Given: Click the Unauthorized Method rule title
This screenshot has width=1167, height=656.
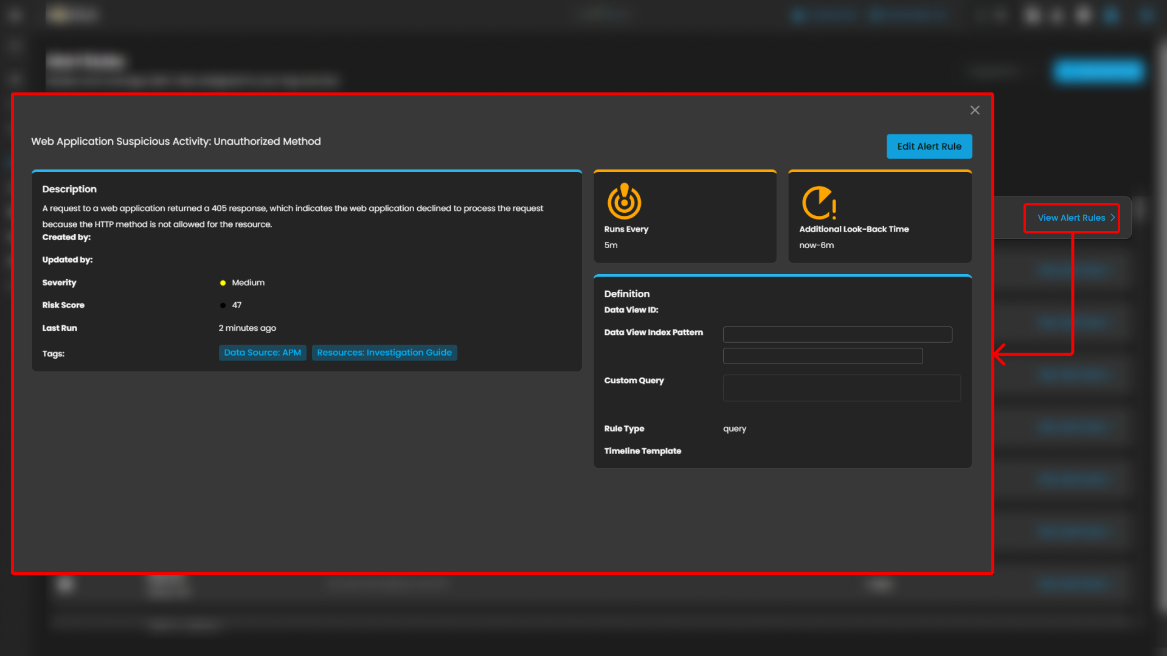Looking at the screenshot, I should [176, 141].
